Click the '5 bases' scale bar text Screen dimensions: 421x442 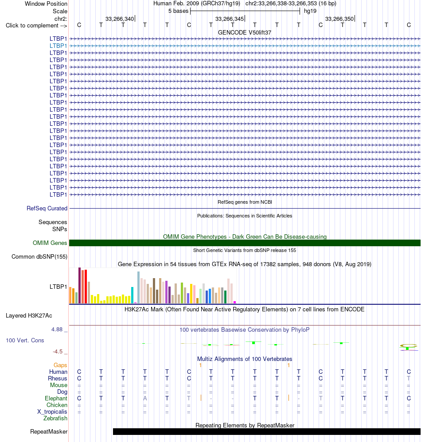(178, 11)
